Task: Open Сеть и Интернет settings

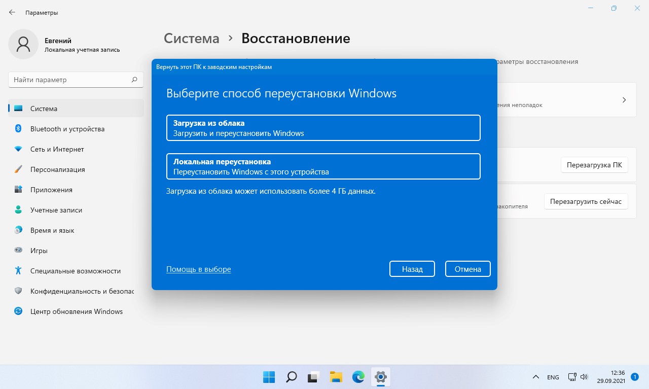Action: 76,149
